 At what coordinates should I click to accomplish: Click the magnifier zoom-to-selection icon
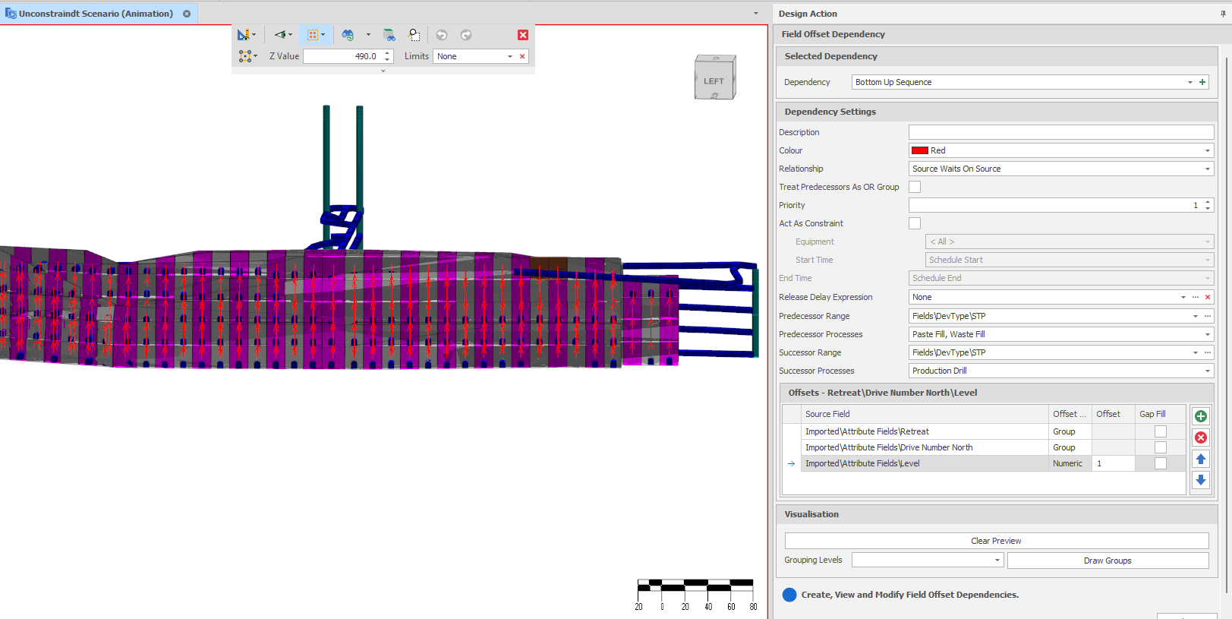tap(414, 35)
